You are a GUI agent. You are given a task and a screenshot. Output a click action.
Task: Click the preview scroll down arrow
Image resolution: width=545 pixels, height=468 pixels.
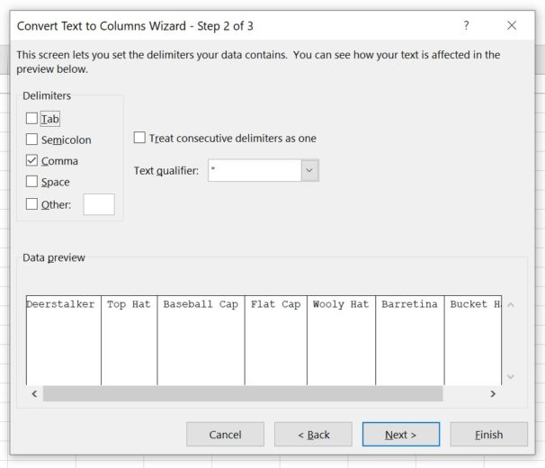point(511,376)
